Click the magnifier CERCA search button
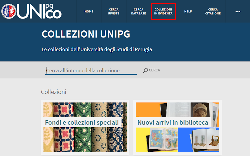 [x=152, y=70]
